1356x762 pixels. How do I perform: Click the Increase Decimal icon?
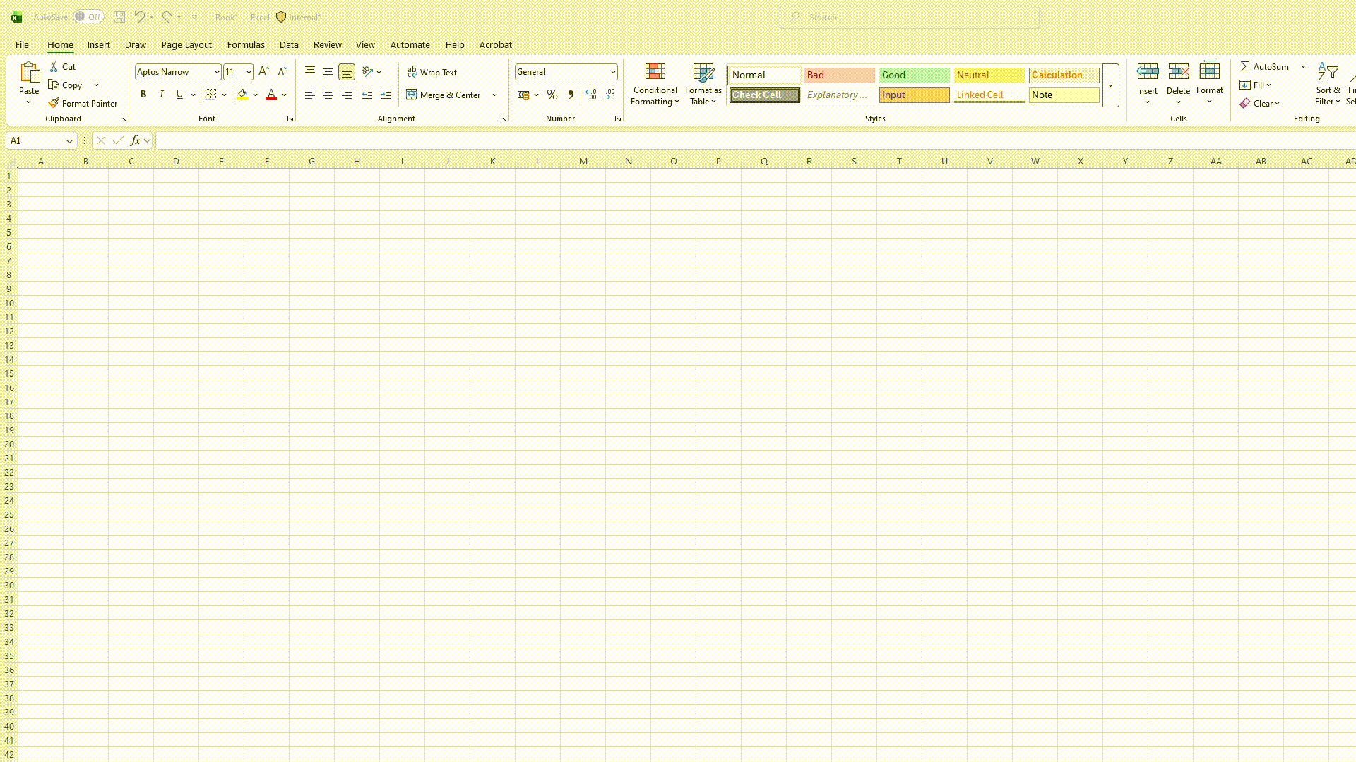pos(591,95)
